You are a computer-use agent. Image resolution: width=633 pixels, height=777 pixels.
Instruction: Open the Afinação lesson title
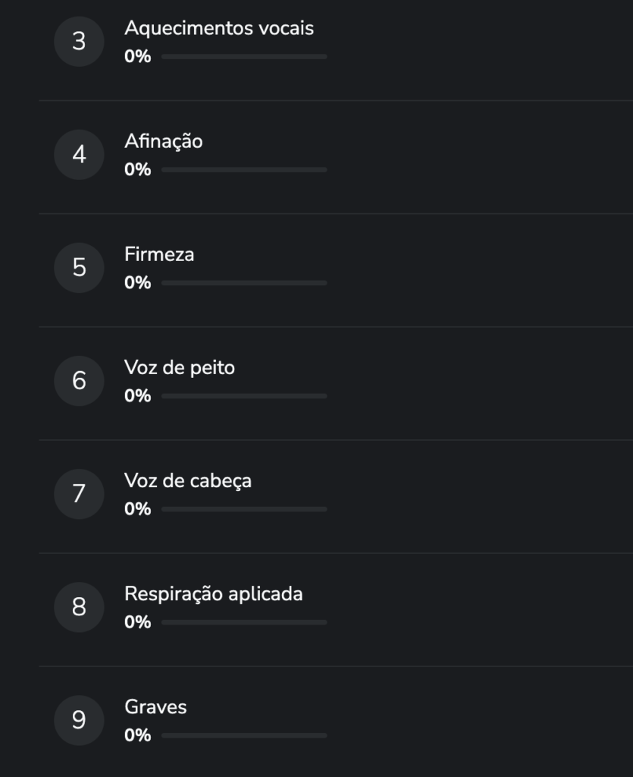click(163, 141)
